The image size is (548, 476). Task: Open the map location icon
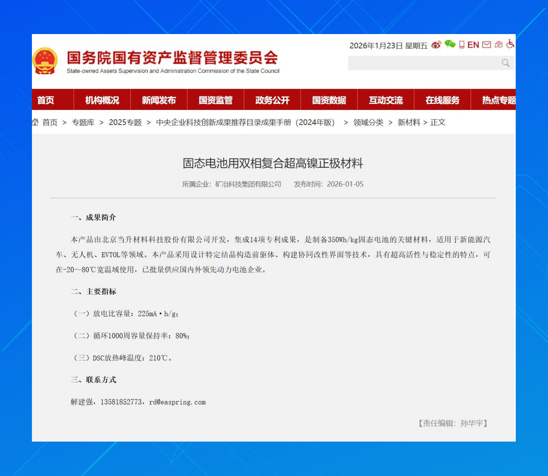[499, 44]
